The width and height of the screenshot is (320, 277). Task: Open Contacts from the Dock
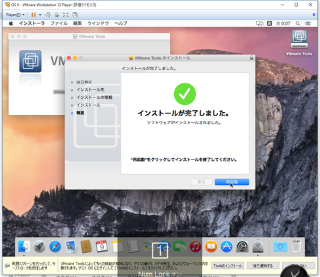[x=86, y=246]
